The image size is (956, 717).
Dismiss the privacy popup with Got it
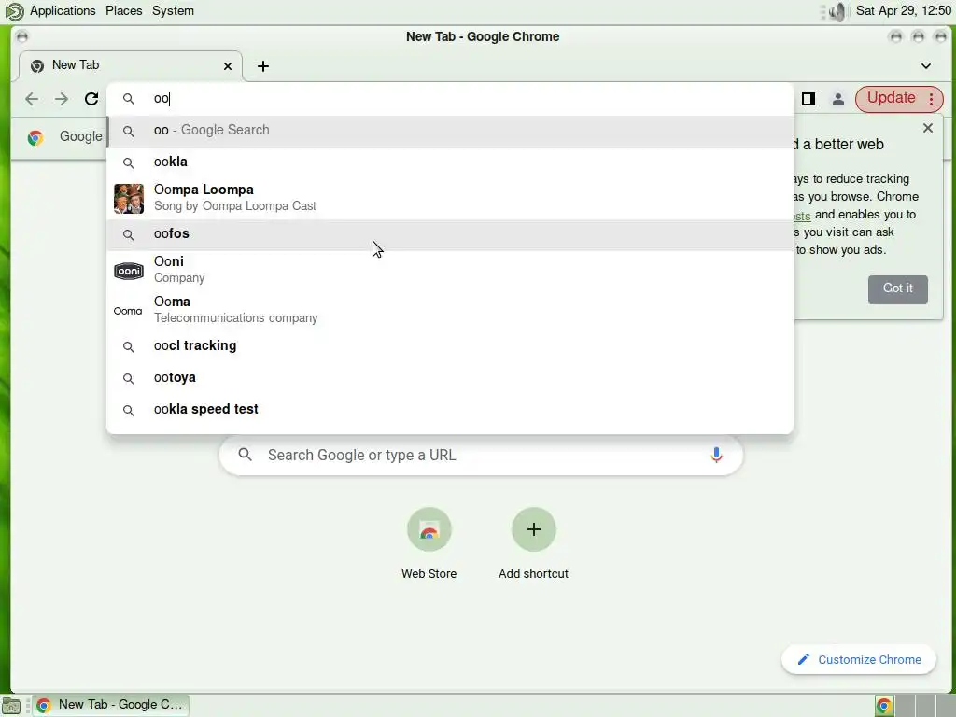point(897,289)
